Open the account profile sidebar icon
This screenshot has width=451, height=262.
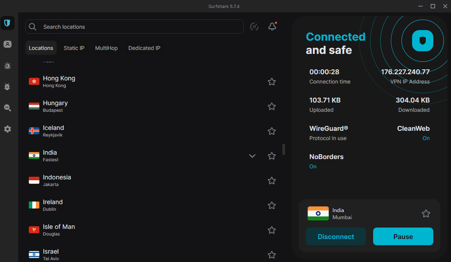point(8,45)
